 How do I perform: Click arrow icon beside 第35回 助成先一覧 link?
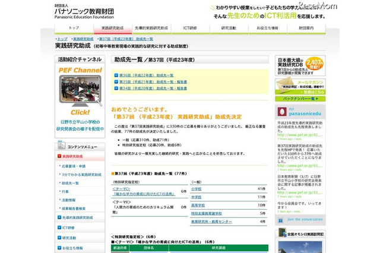(x=116, y=82)
